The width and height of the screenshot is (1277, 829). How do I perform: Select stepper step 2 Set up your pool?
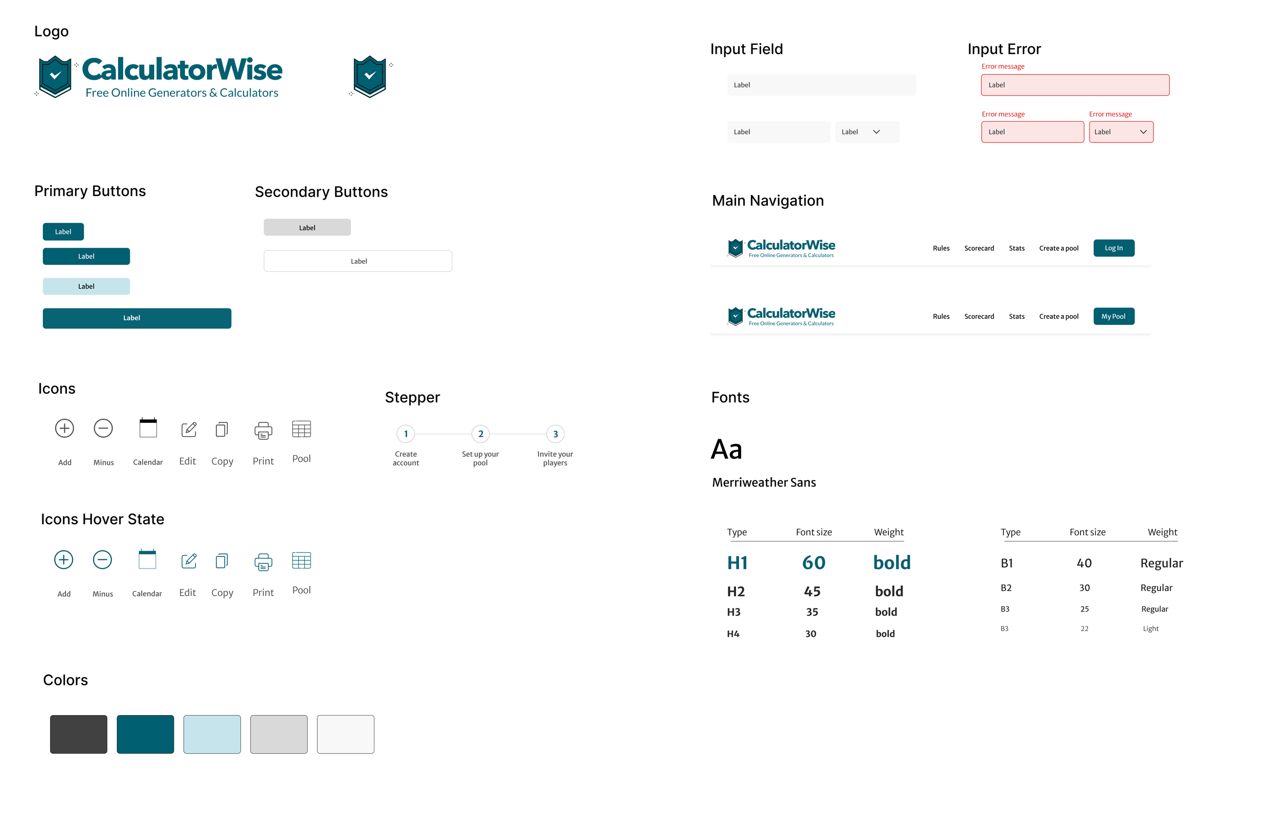(x=480, y=434)
